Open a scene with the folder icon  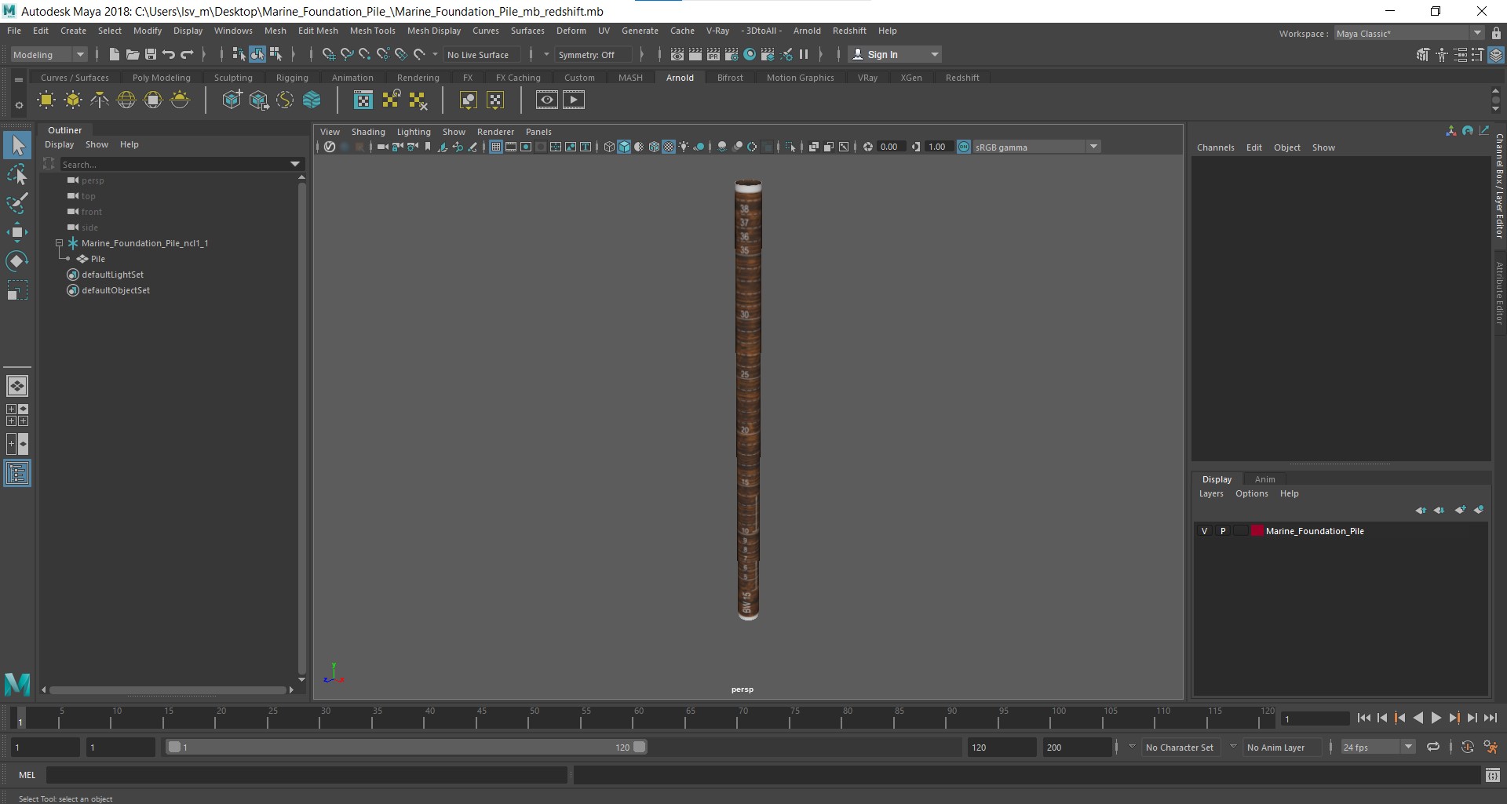click(133, 54)
